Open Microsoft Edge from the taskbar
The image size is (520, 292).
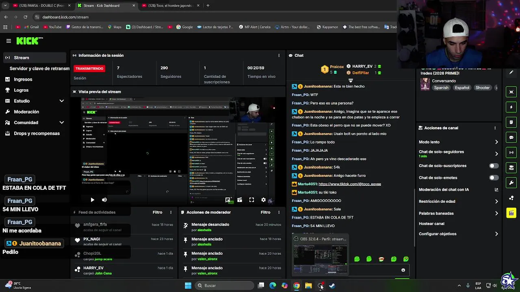[273, 286]
